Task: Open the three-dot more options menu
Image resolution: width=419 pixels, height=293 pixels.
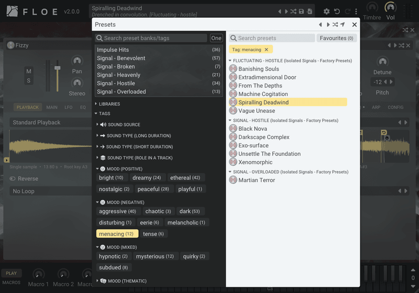Action: (x=356, y=12)
